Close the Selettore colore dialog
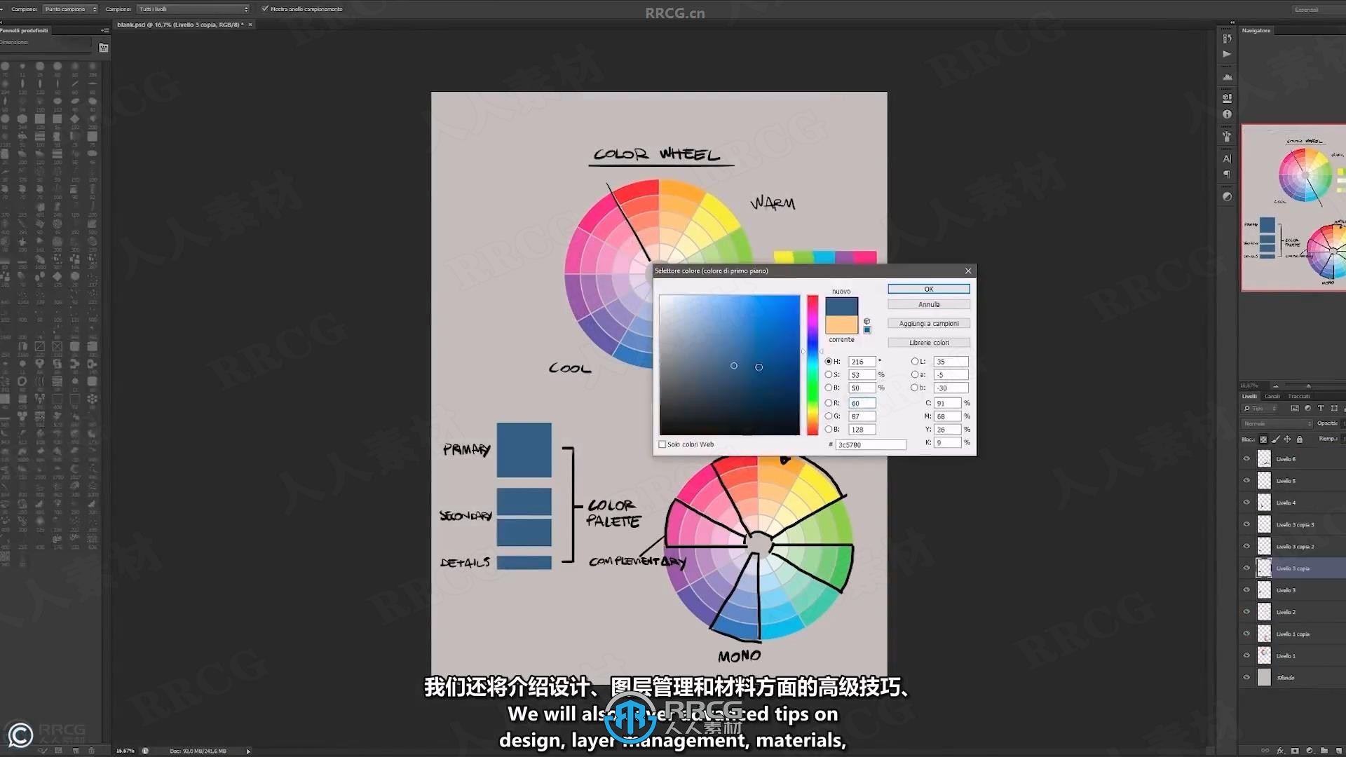The image size is (1346, 757). (968, 271)
